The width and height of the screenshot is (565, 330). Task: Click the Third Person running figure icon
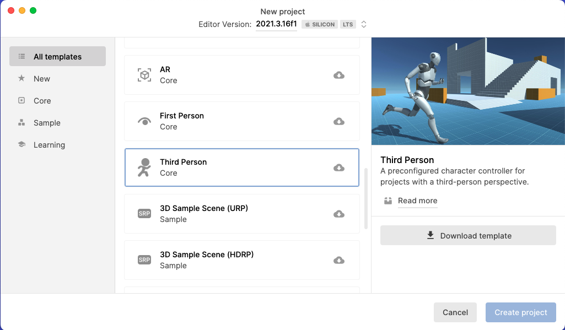coord(144,167)
